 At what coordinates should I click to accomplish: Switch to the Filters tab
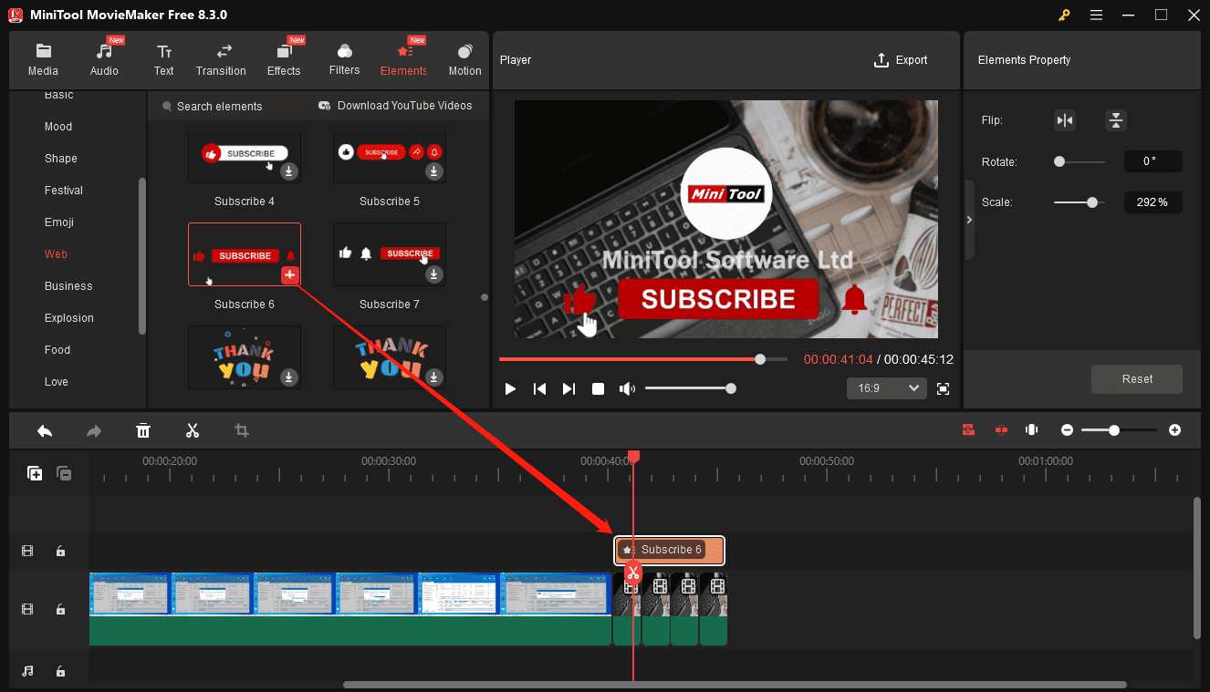(x=344, y=59)
